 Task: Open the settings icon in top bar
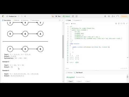click(x=109, y=16)
